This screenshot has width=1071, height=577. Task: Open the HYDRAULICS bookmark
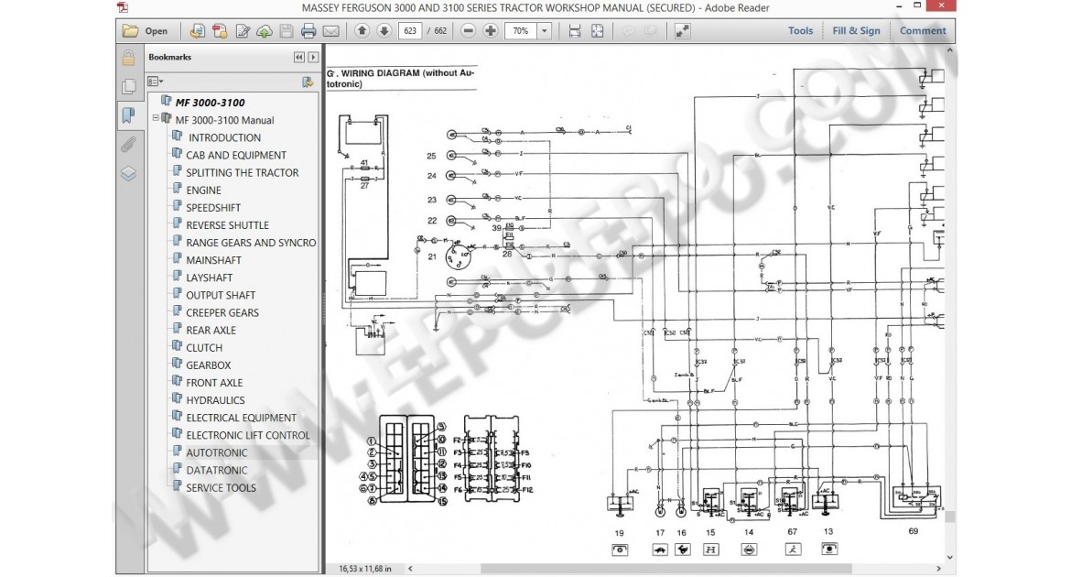[215, 400]
